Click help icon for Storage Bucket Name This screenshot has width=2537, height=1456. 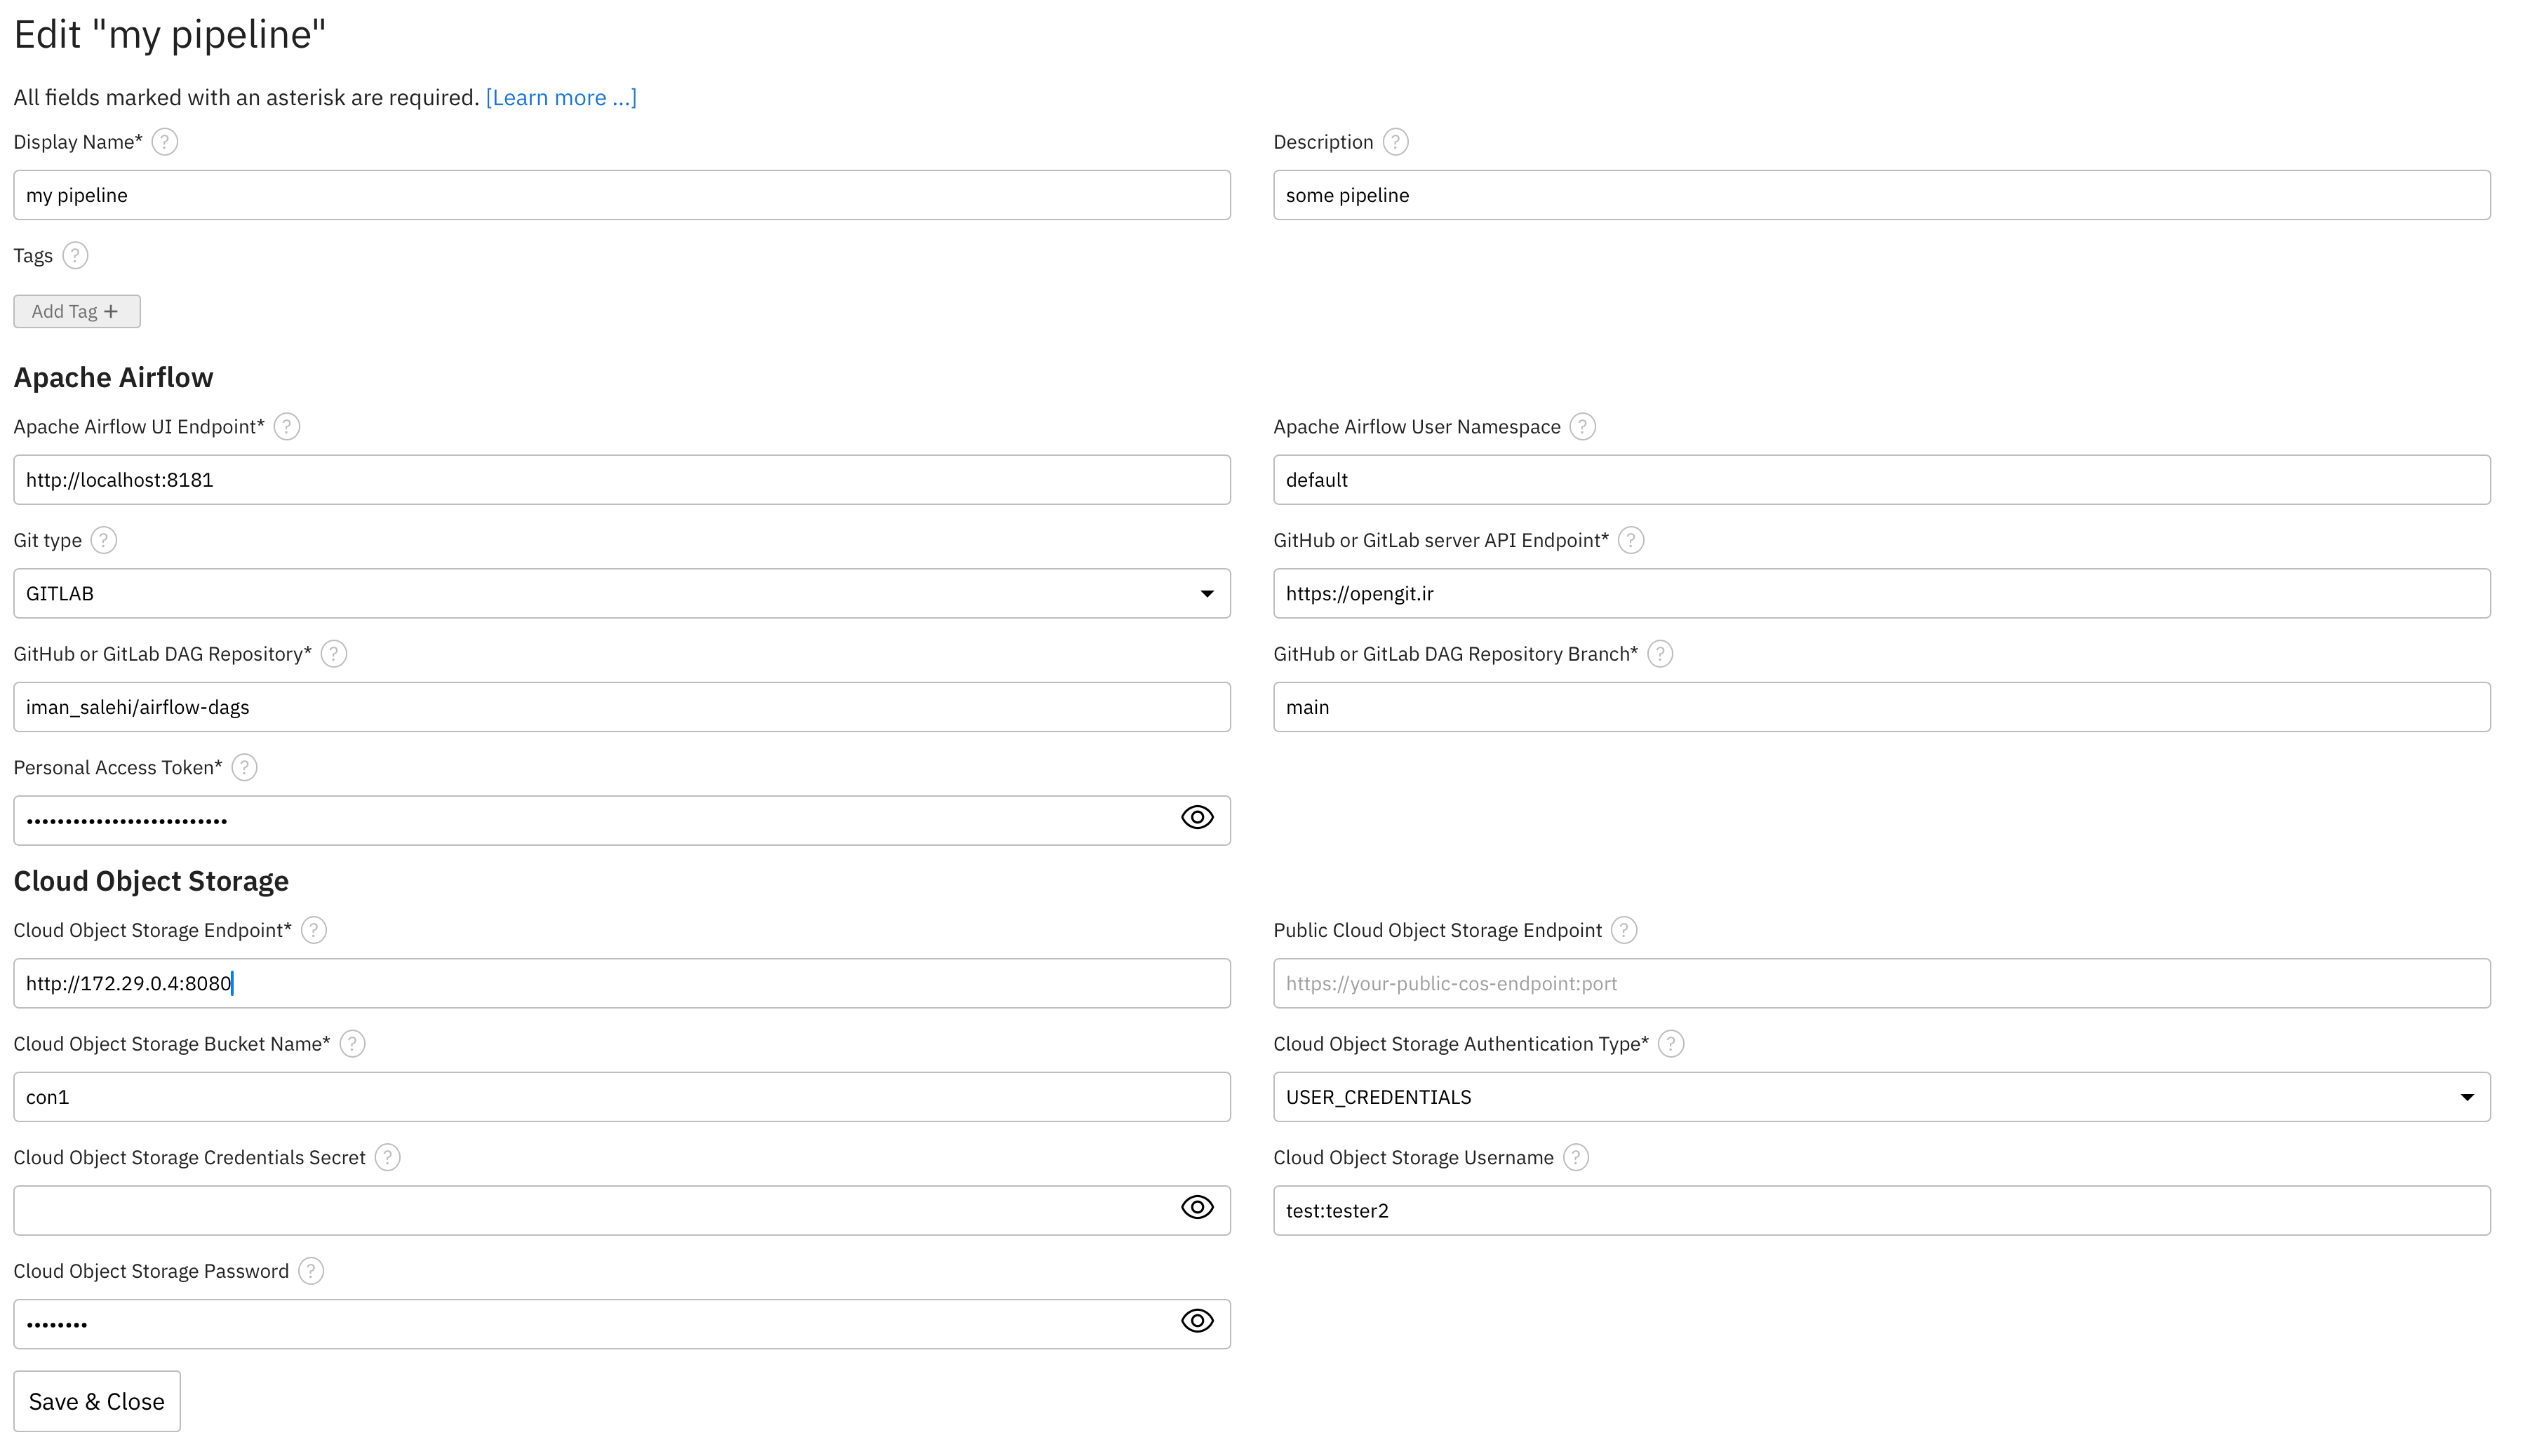pos(352,1044)
